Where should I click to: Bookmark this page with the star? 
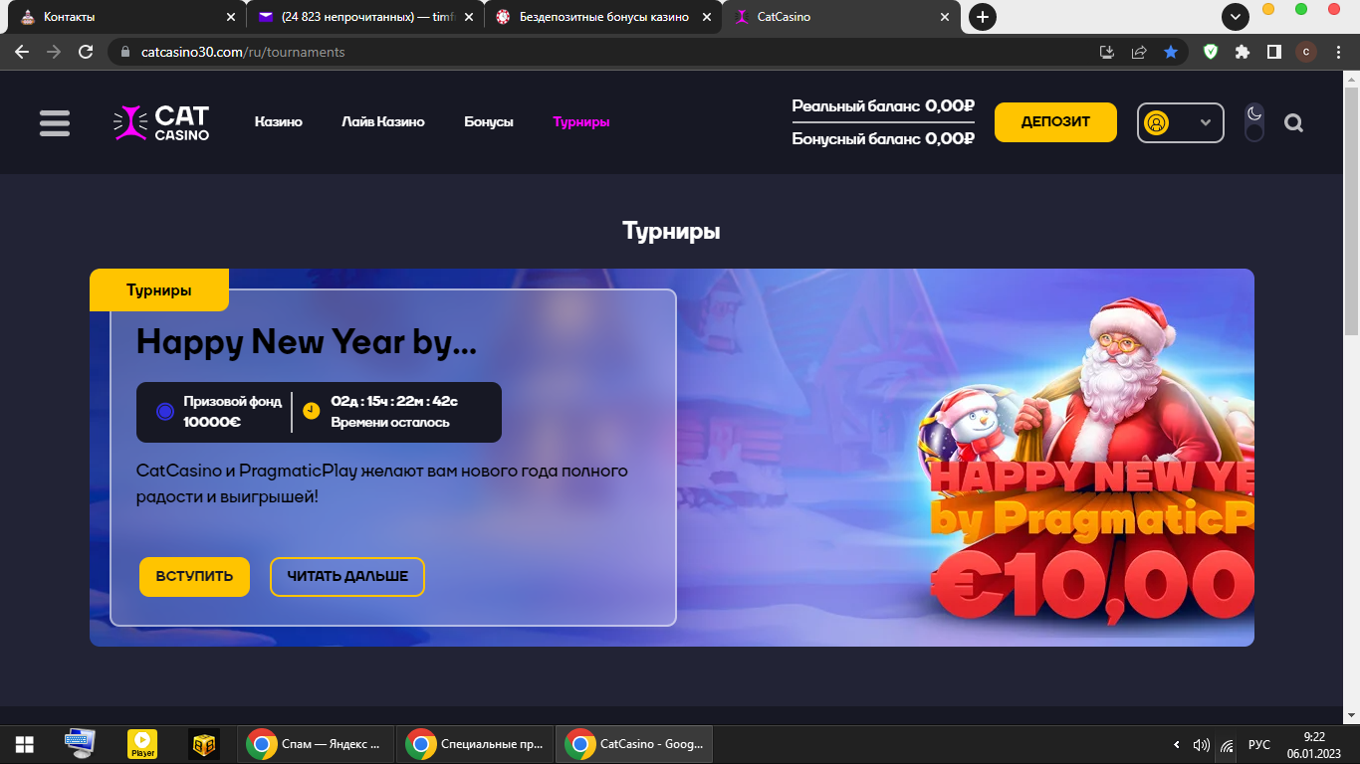click(x=1171, y=52)
